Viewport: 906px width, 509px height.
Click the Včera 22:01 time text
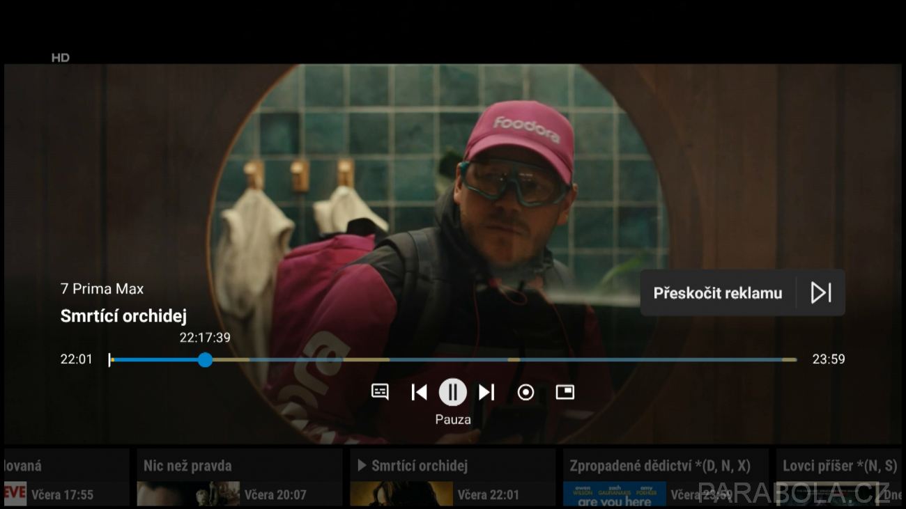pos(489,495)
